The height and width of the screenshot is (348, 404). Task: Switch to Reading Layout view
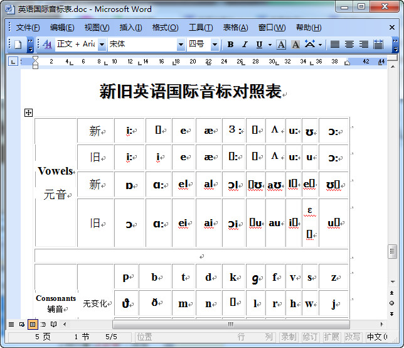[x=53, y=324]
